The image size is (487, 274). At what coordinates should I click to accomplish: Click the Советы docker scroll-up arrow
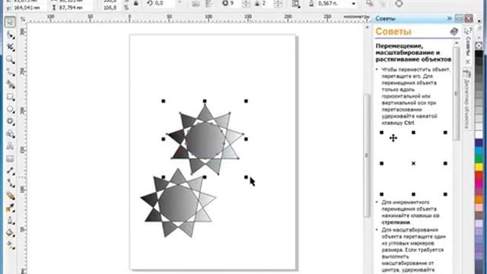coord(456,43)
